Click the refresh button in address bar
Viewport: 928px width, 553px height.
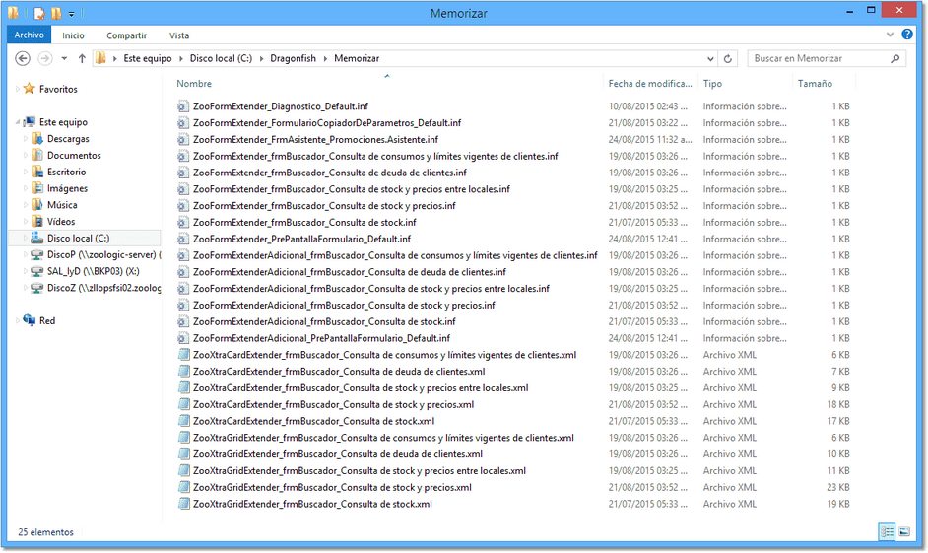tap(728, 59)
